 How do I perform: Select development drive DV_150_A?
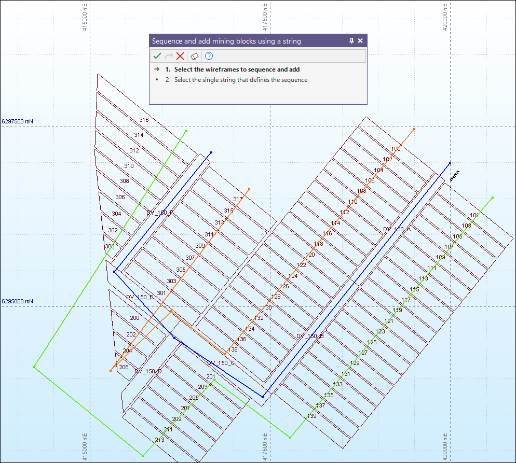point(397,229)
